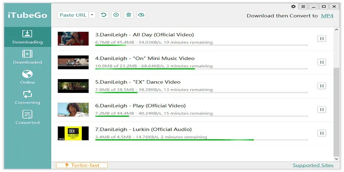Image resolution: width=344 pixels, height=172 pixels.
Task: Select title "3.DaniLeigh - All Day (Official Video)"
Action: coord(144,35)
